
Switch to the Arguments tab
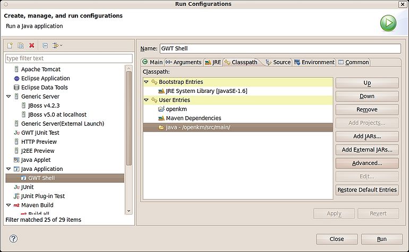[x=184, y=62]
